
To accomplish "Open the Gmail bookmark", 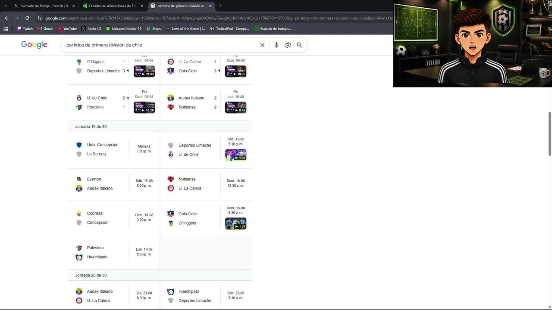I will [x=45, y=29].
